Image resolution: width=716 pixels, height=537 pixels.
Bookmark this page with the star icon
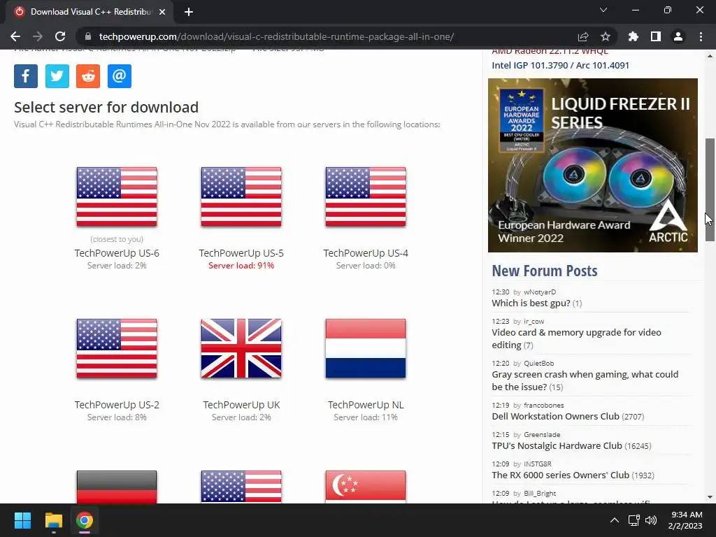click(x=606, y=36)
